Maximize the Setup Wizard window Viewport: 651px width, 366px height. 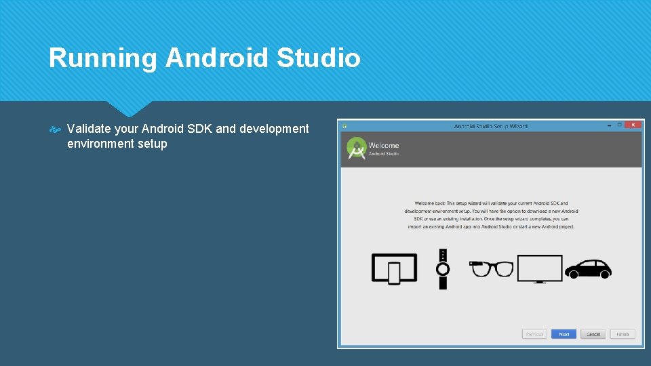(619, 125)
